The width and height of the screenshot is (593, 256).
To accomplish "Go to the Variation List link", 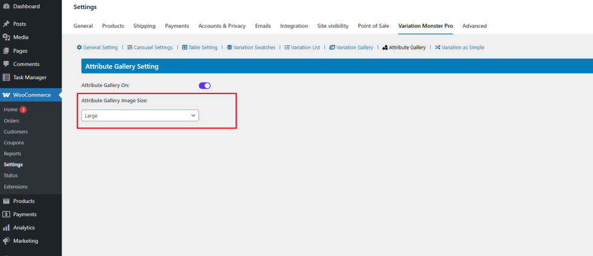I will pyautogui.click(x=302, y=47).
